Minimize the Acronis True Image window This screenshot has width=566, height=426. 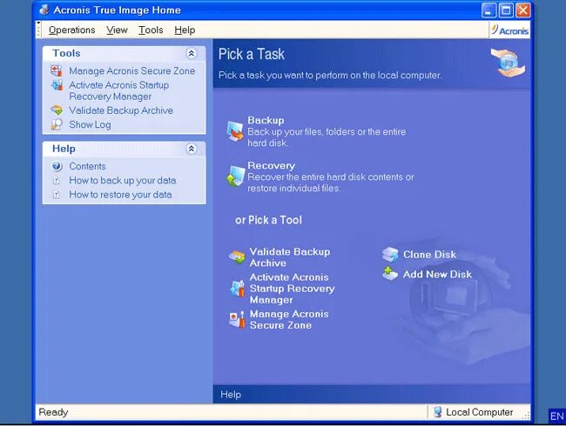pos(489,10)
